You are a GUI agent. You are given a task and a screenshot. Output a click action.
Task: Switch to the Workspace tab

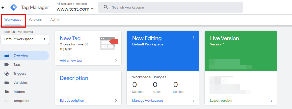pyautogui.click(x=13, y=20)
